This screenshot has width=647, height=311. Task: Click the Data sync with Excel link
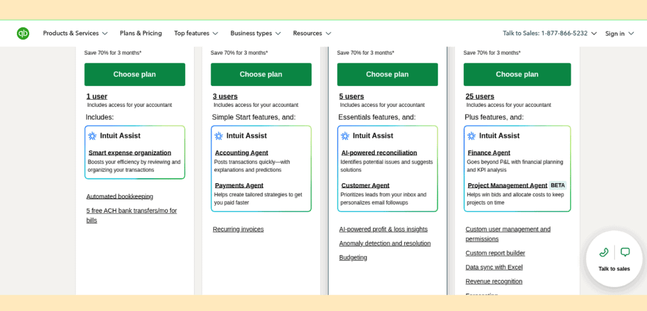pyautogui.click(x=494, y=267)
